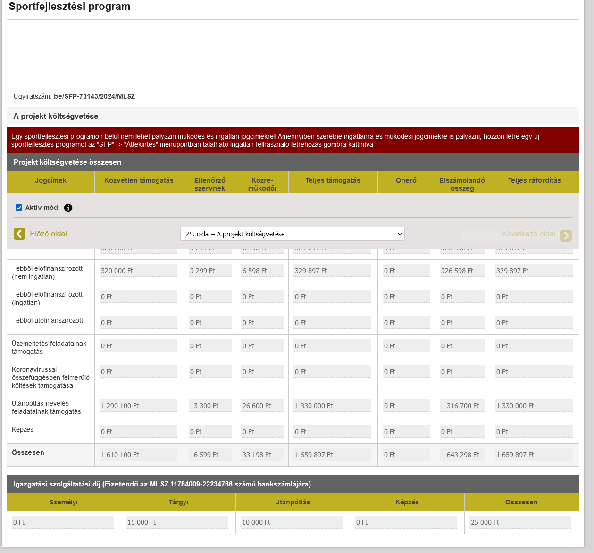
Task: Click the Ellenőrző szervnek column header
Action: [x=210, y=182]
